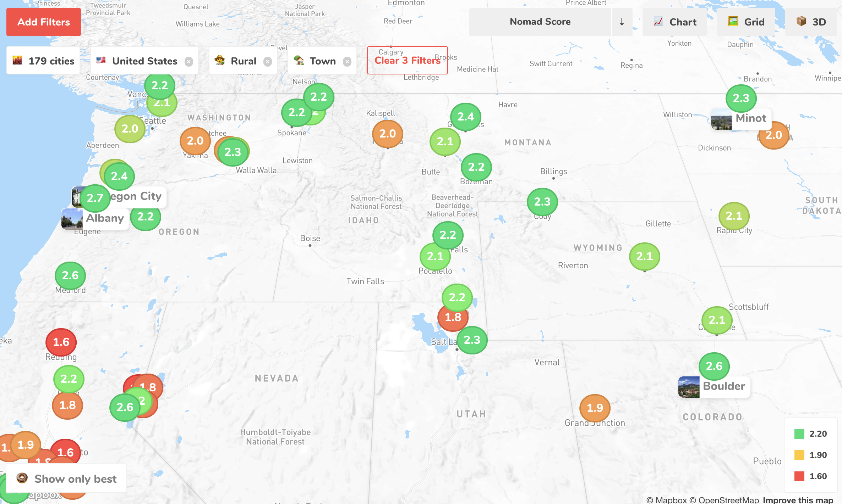This screenshot has height=504, width=842.
Task: Open the Nomad Score sort dropdown
Action: [x=540, y=22]
